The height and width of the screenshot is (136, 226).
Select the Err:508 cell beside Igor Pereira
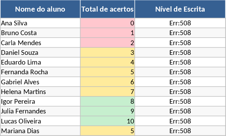pyautogui.click(x=180, y=102)
